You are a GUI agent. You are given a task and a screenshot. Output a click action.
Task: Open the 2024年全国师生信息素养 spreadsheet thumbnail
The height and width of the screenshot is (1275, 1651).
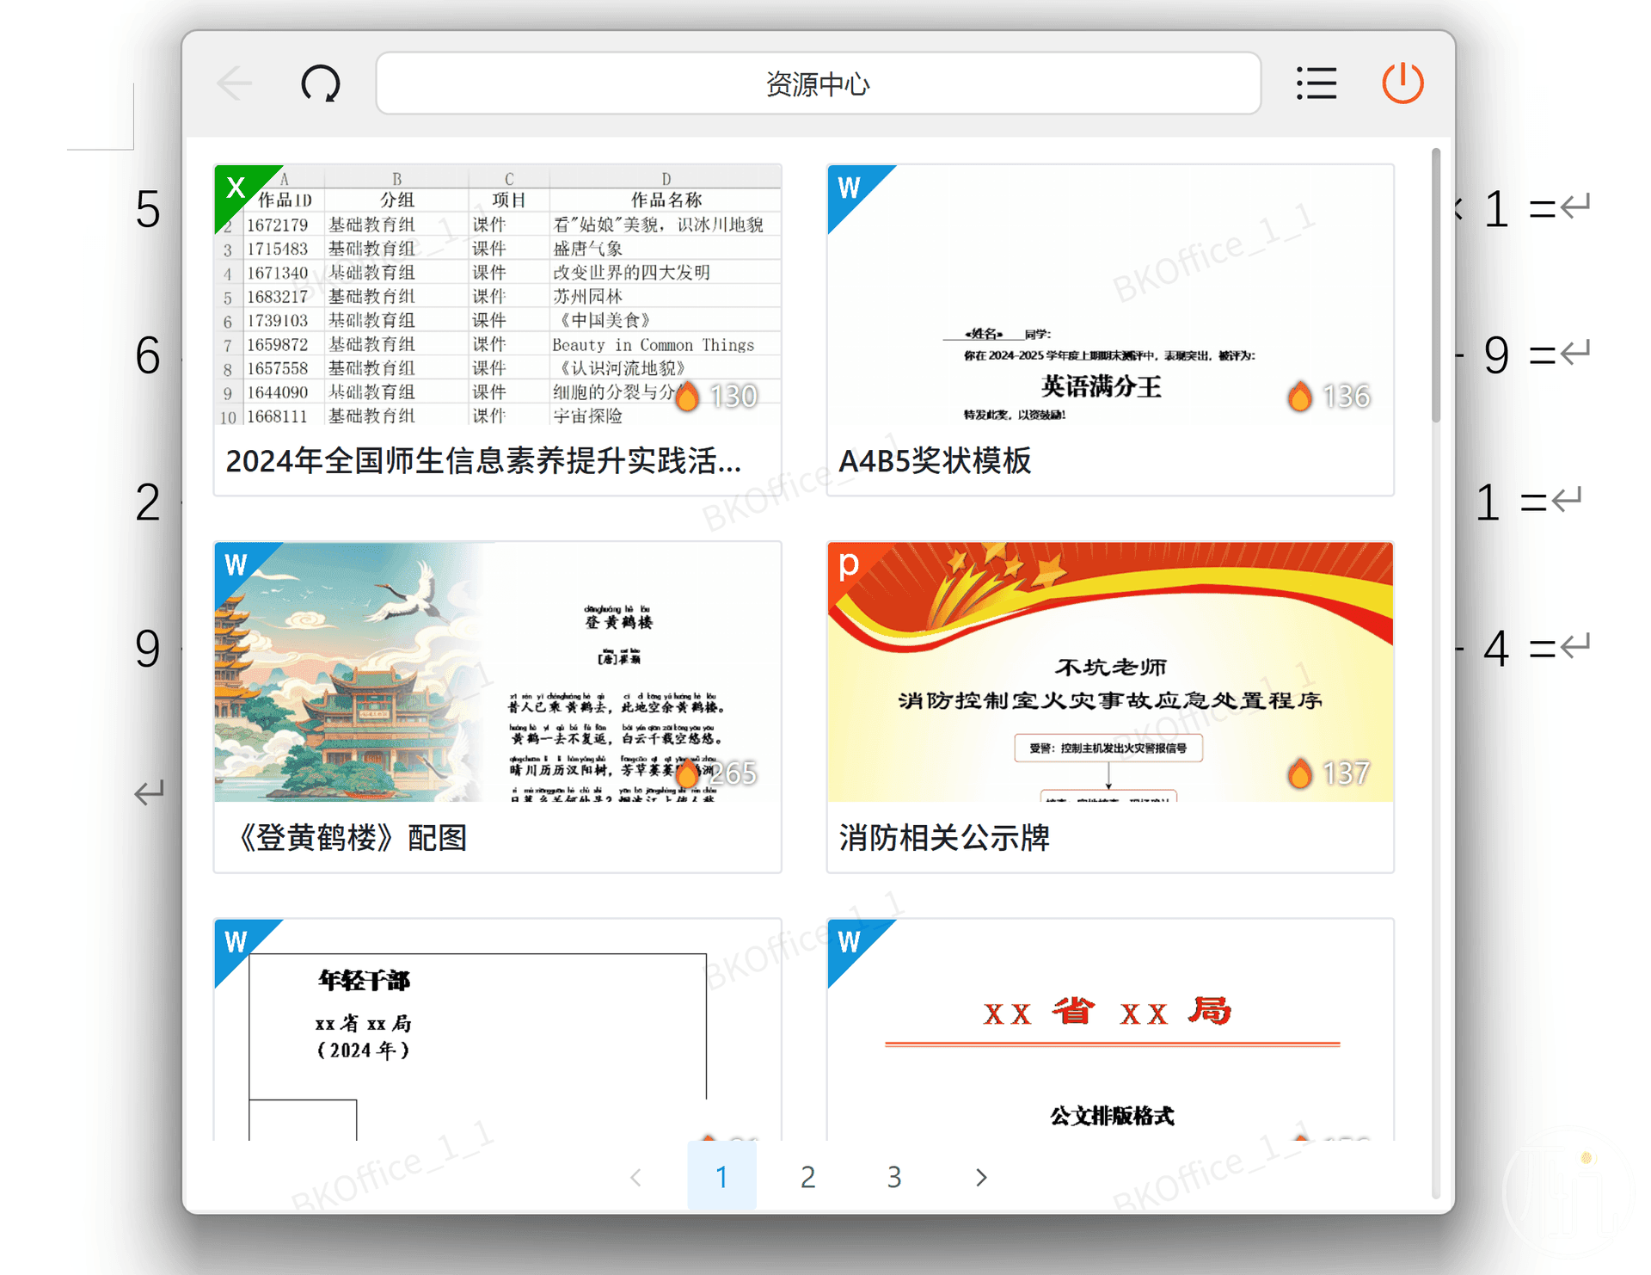pos(498,295)
